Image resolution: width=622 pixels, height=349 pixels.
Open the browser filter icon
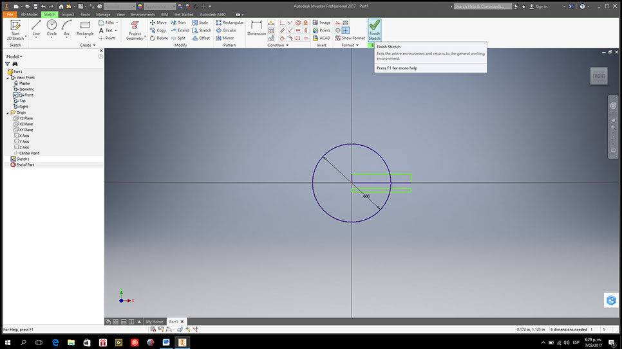pyautogui.click(x=8, y=64)
